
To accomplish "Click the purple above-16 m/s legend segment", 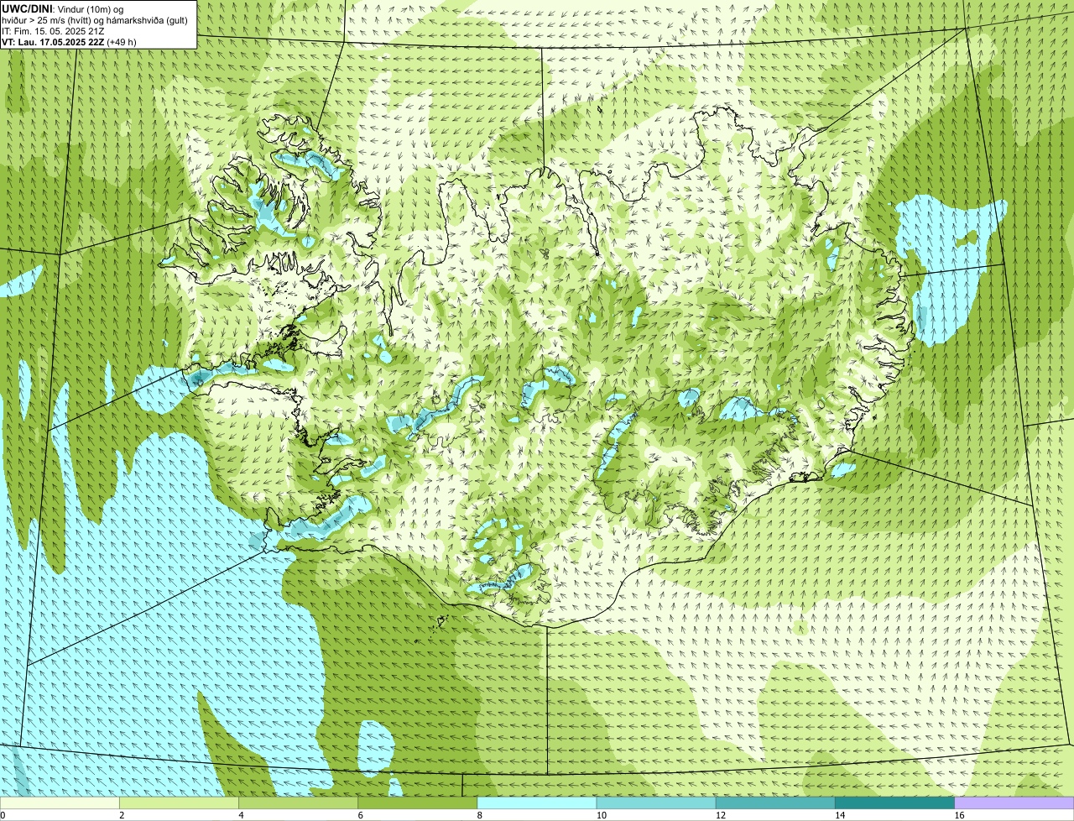I will click(x=1014, y=803).
